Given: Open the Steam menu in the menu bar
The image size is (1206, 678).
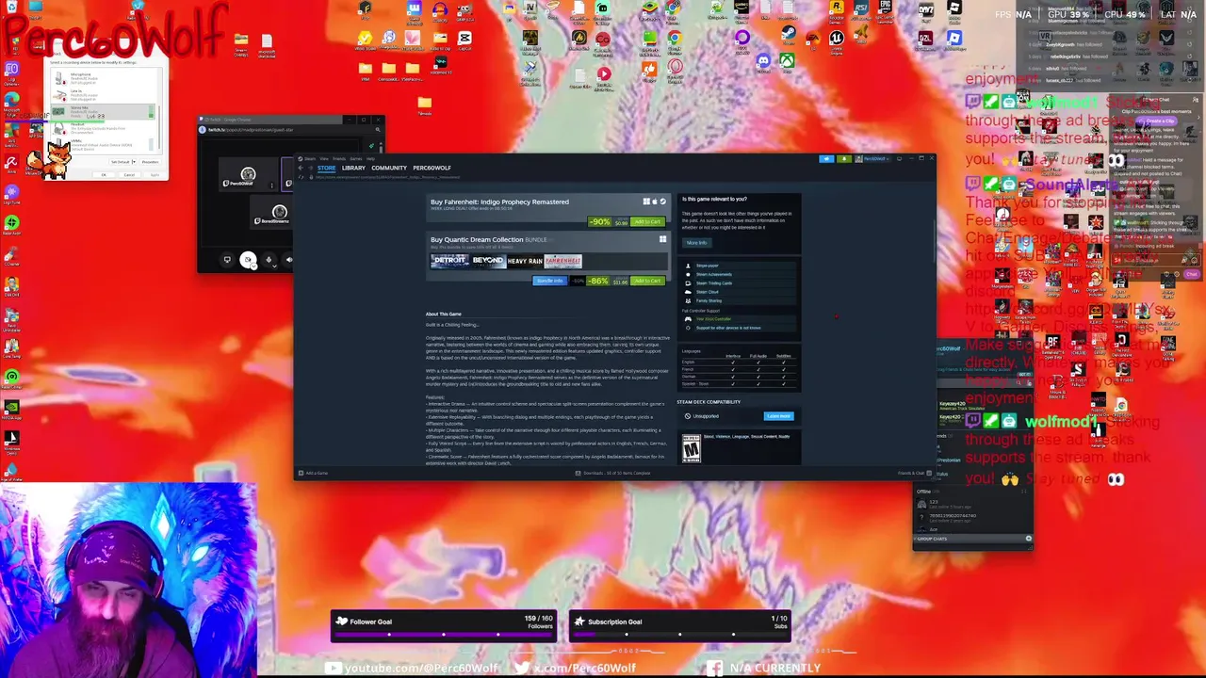Looking at the screenshot, I should [x=307, y=158].
